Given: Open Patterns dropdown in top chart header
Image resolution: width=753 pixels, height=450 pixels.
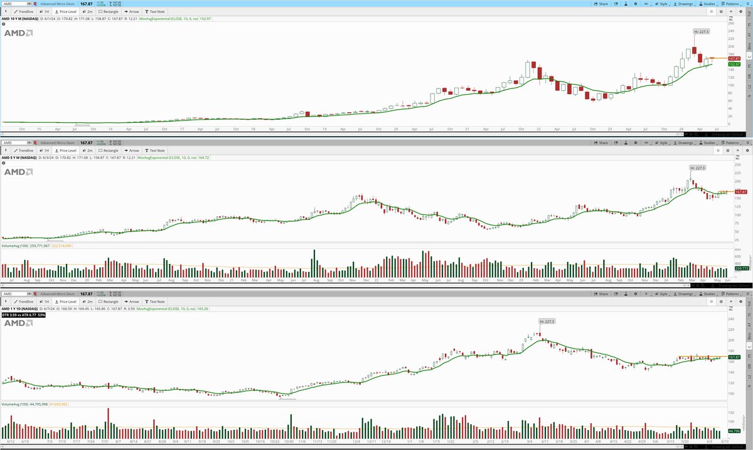Looking at the screenshot, I should click(x=732, y=3).
